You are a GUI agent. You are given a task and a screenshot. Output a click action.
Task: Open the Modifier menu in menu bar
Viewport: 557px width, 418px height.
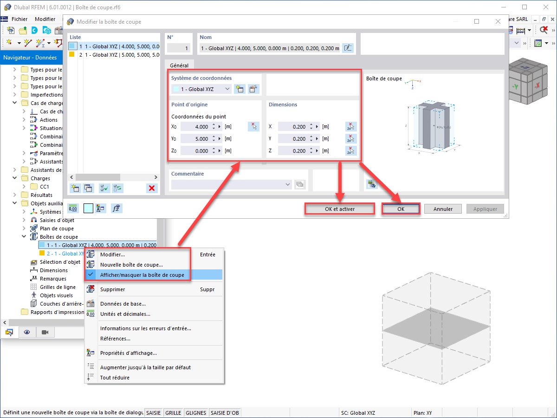[45, 19]
